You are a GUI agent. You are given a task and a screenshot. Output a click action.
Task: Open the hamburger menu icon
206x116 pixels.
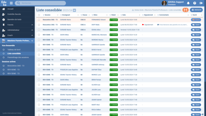click(x=11, y=3)
